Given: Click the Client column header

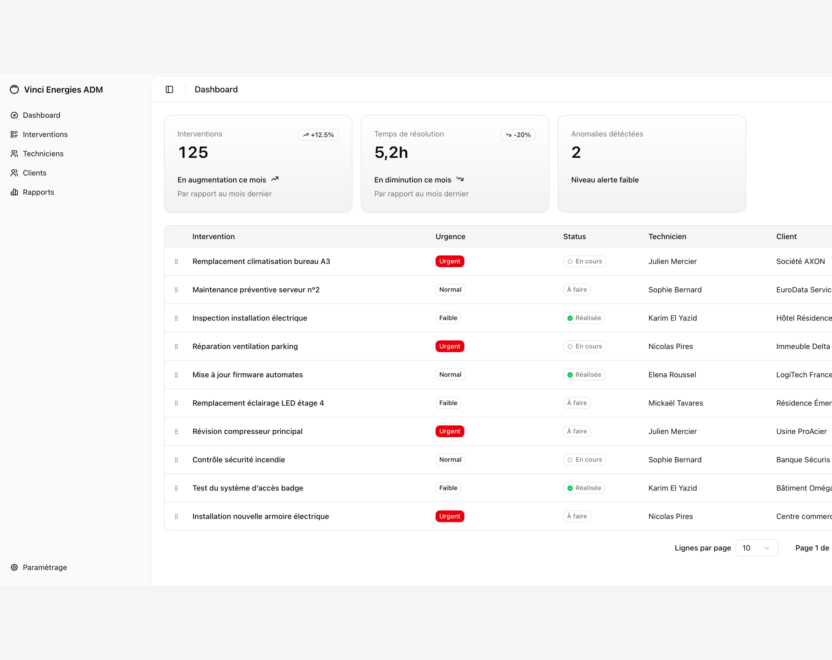Looking at the screenshot, I should pos(786,236).
